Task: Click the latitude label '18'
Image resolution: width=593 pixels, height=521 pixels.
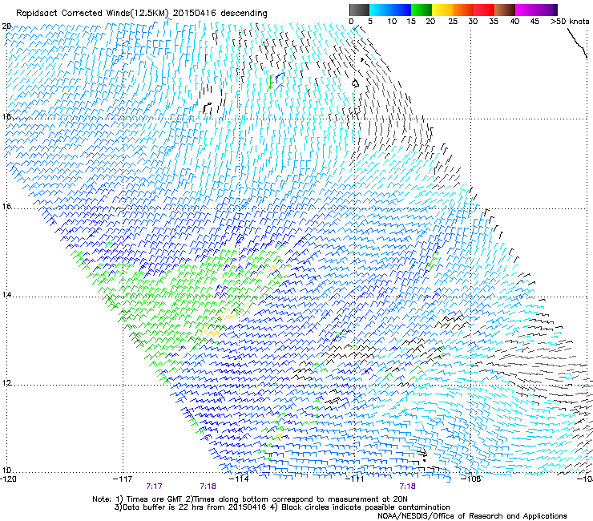Action: [6, 116]
